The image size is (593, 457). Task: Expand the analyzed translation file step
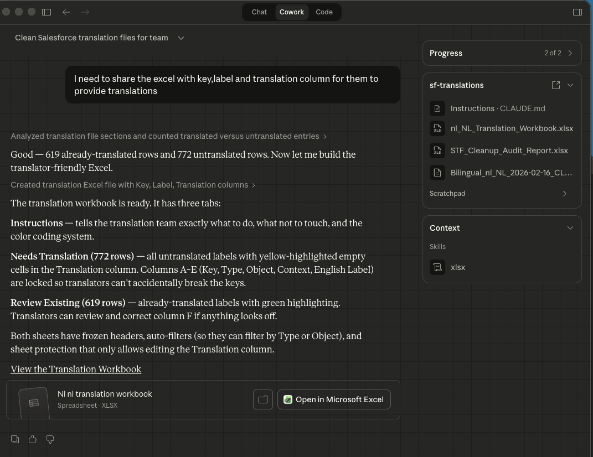coord(168,136)
